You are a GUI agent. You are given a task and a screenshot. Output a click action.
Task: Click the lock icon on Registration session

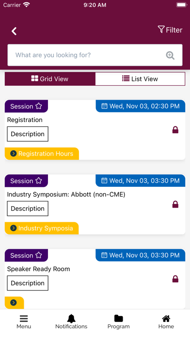175,130
